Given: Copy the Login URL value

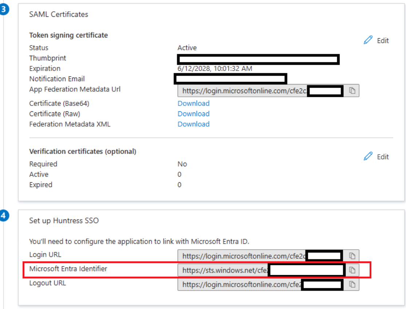Looking at the screenshot, I should [x=353, y=255].
